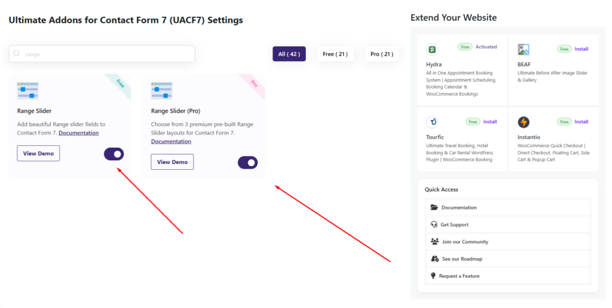Select the All ( 42 ) filter tab

point(289,54)
